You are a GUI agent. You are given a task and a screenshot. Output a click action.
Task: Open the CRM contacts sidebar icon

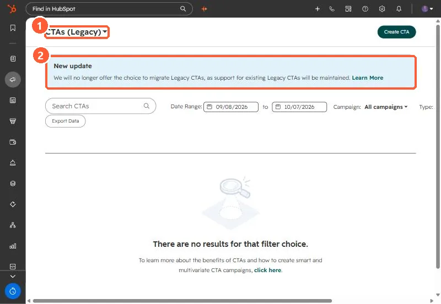pos(13,59)
